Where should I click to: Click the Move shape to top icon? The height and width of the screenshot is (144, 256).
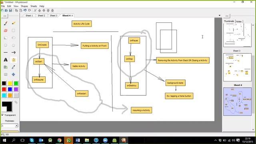pyautogui.click(x=48, y=10)
